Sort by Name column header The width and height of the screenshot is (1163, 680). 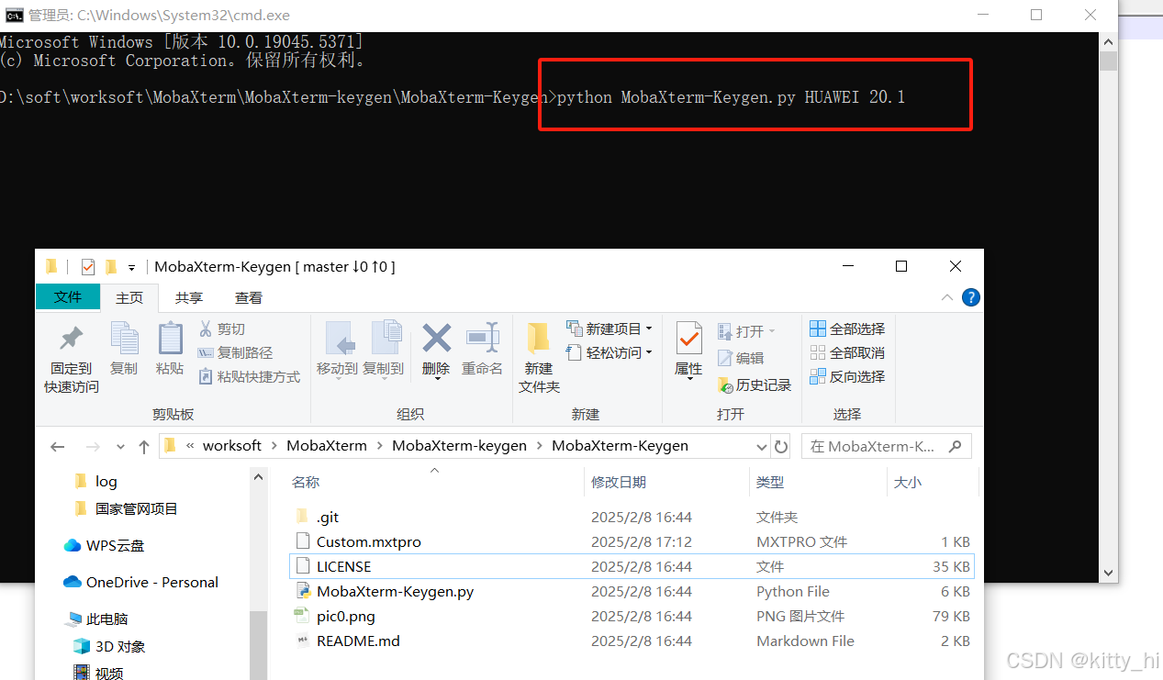click(x=306, y=482)
